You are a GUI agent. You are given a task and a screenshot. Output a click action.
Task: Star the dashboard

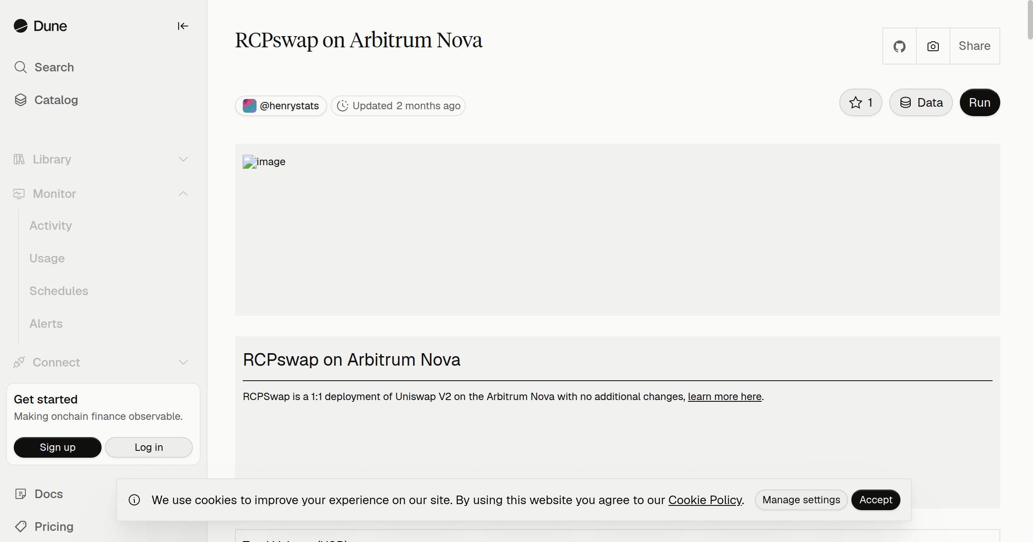861,102
